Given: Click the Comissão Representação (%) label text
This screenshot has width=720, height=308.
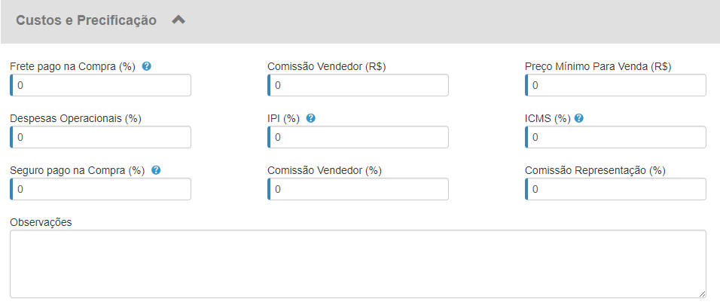Looking at the screenshot, I should [595, 170].
